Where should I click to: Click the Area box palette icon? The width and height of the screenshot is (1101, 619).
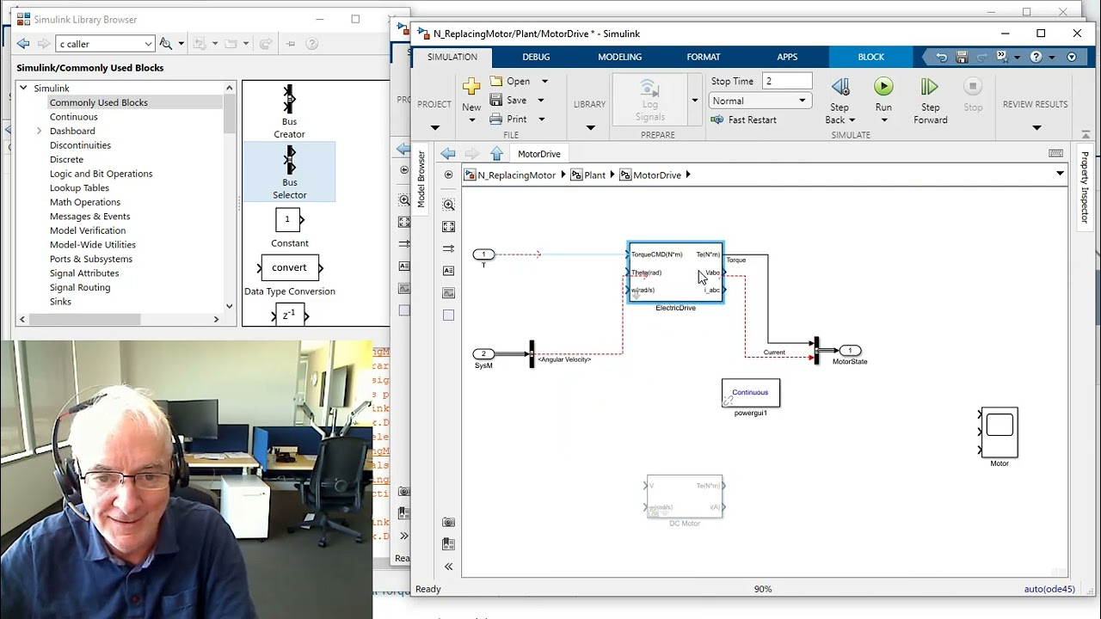(x=448, y=316)
